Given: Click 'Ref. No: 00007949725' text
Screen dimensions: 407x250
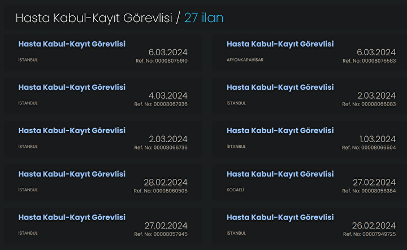Looking at the screenshot, I should [369, 234].
